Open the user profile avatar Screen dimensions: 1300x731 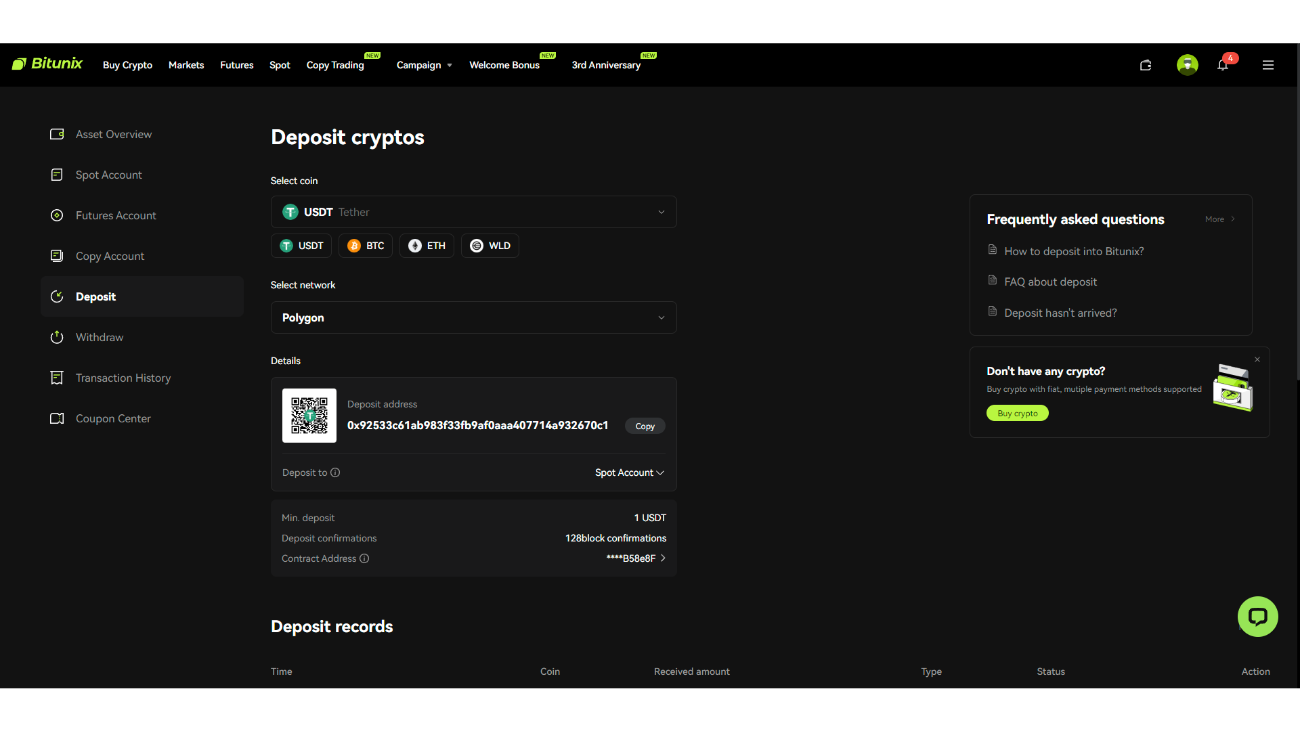[1187, 65]
